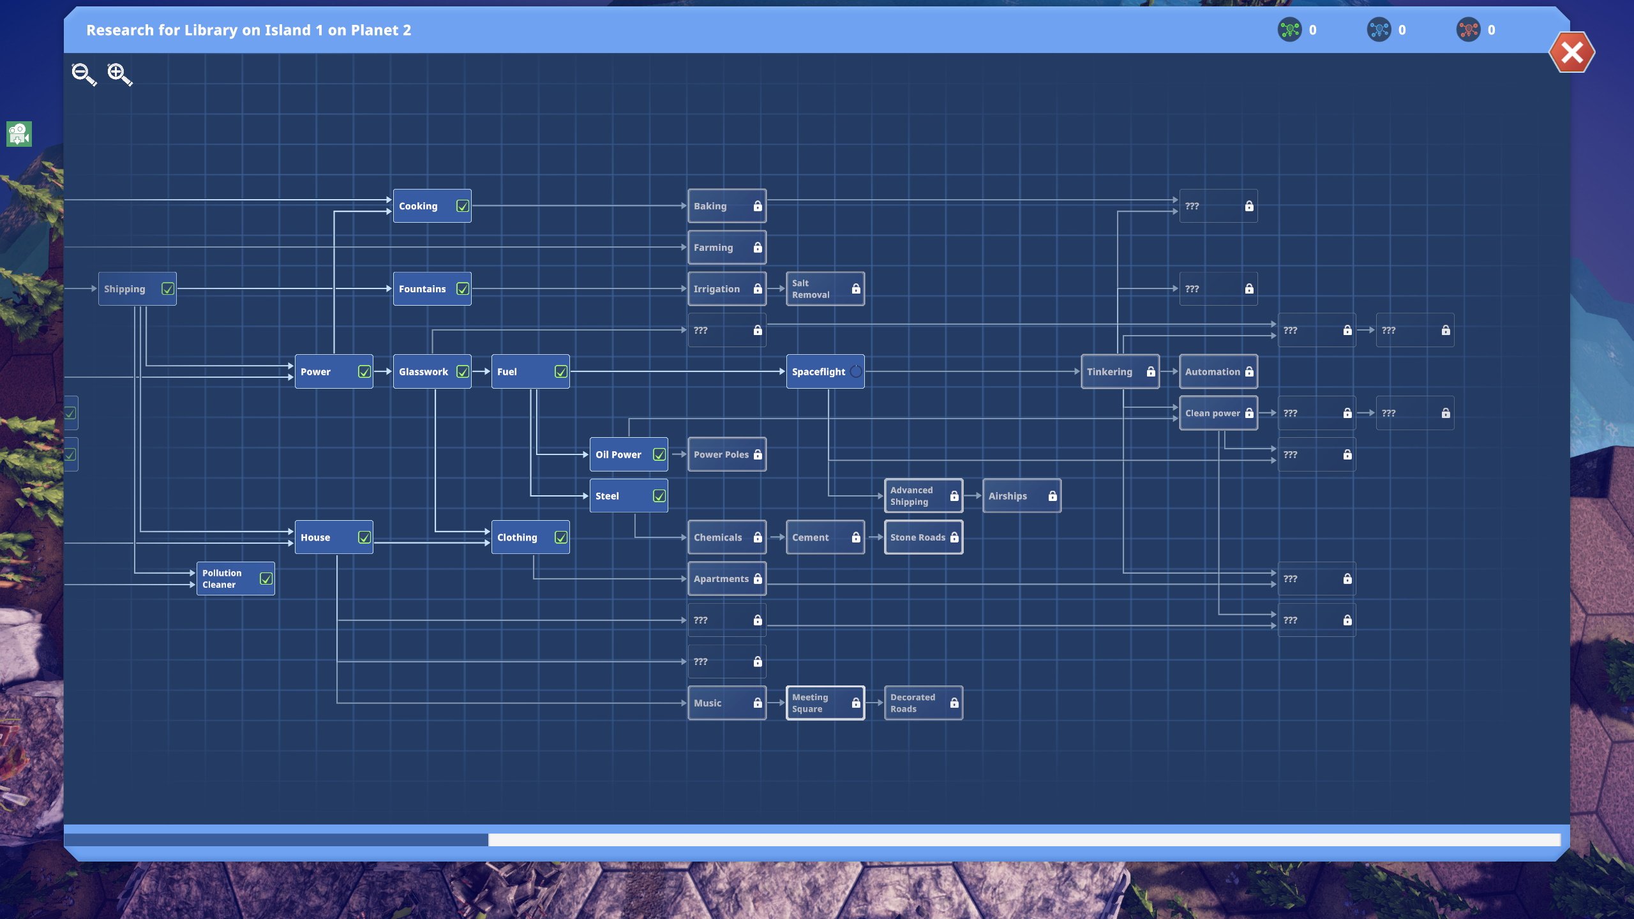The image size is (1634, 919).
Task: Click the horizontal scrollbar thumb at bottom
Action: pyautogui.click(x=276, y=840)
